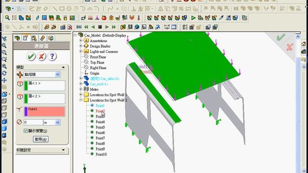Select the Front Plane tree item
Screen dimensions: 308x173
click(98, 57)
